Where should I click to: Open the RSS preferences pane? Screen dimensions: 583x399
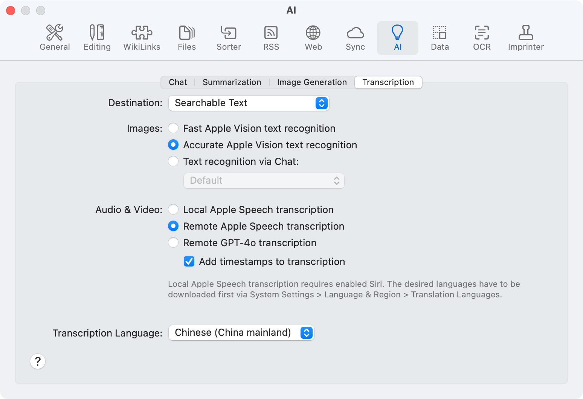[x=271, y=38]
